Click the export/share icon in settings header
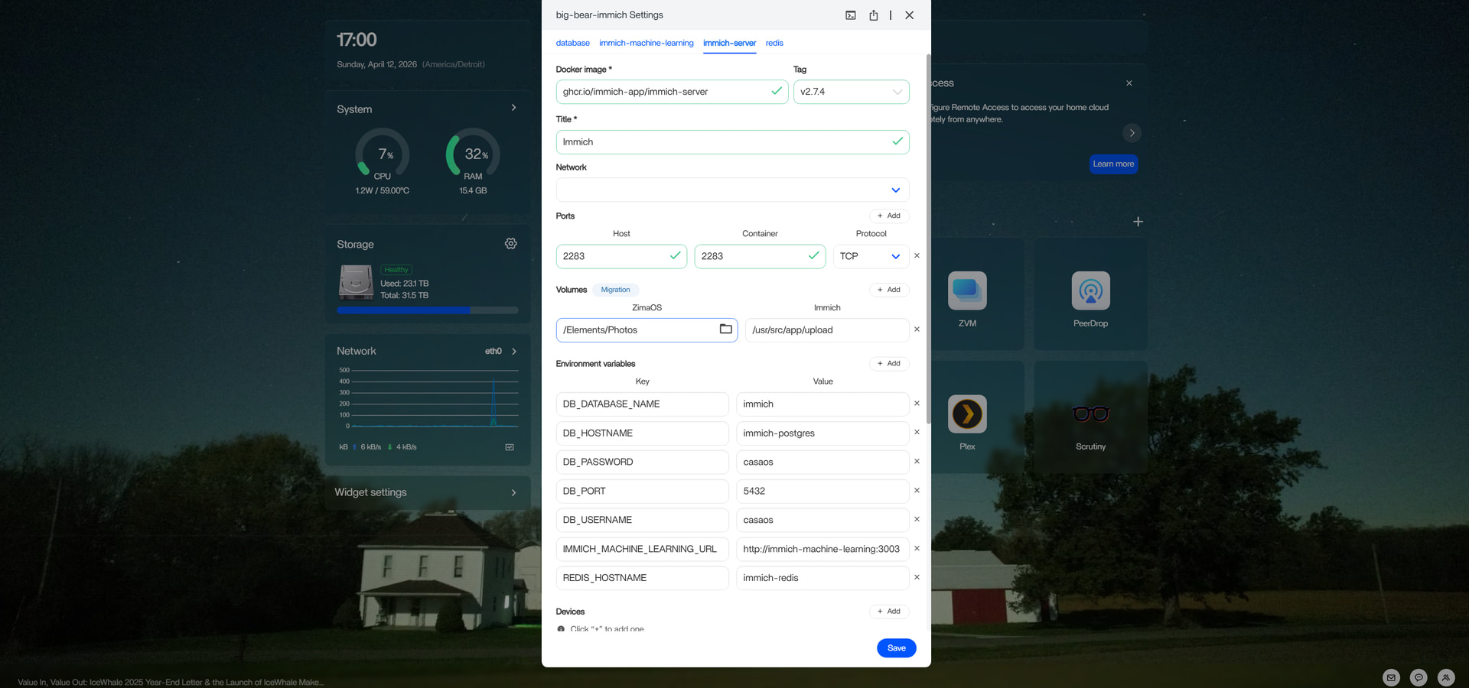Image resolution: width=1469 pixels, height=688 pixels. 873,15
